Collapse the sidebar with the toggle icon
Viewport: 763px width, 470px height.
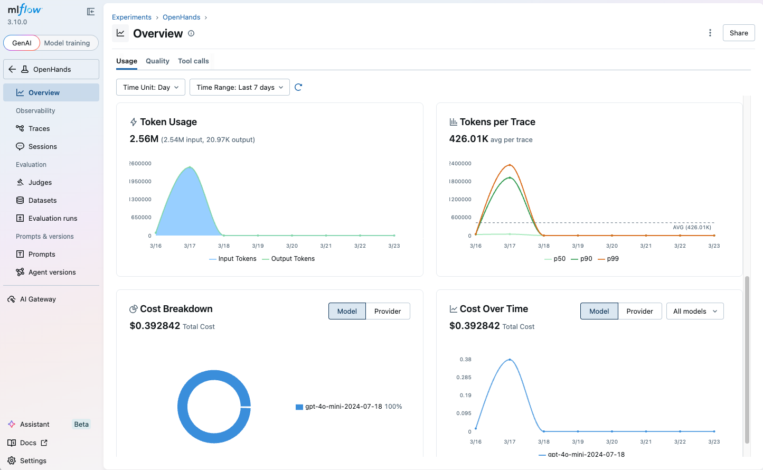pos(91,12)
